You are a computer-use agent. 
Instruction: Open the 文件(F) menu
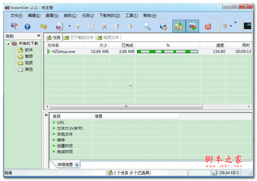(16, 15)
